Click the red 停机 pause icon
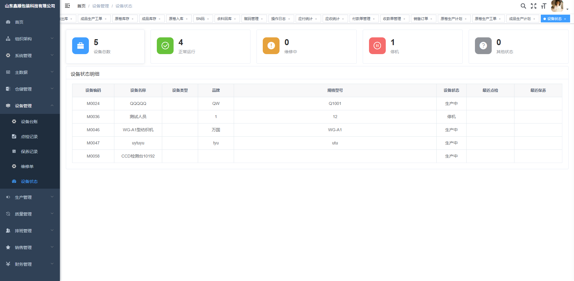 tap(377, 46)
